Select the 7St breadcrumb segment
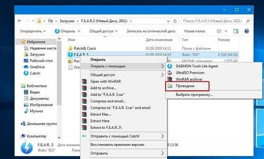The image size is (264, 159). pos(50,21)
